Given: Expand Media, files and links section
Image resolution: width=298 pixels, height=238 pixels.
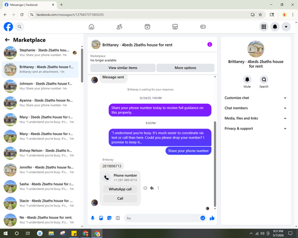Looking at the screenshot, I should 256,118.
